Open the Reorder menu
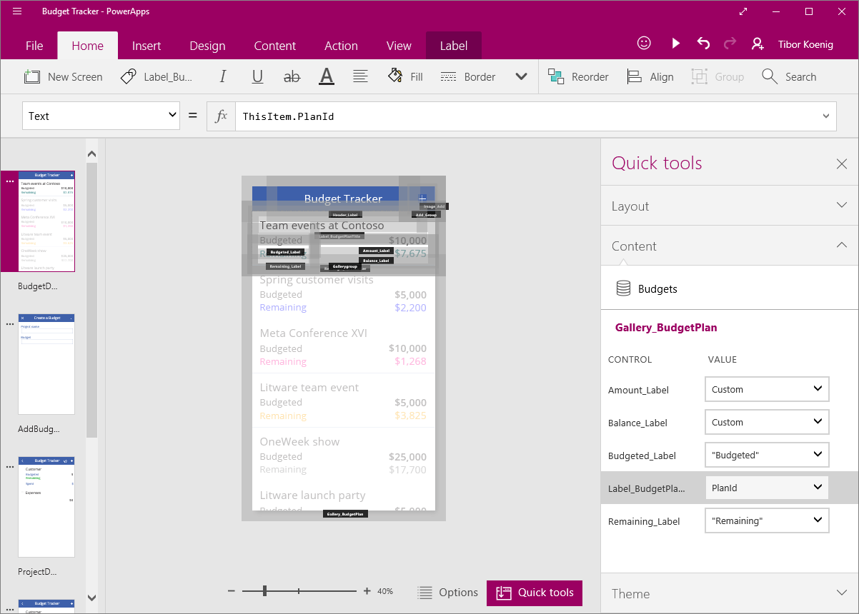 click(x=578, y=76)
